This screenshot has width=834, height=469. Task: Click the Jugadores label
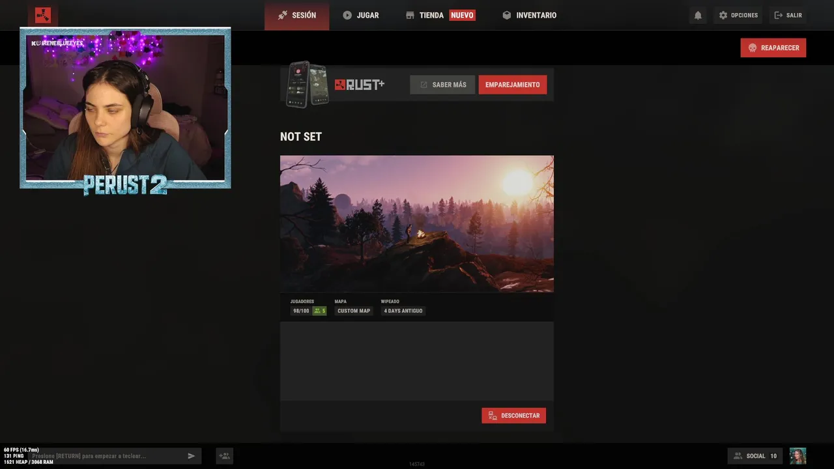302,302
